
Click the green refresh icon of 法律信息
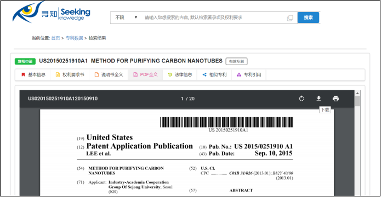click(170, 74)
